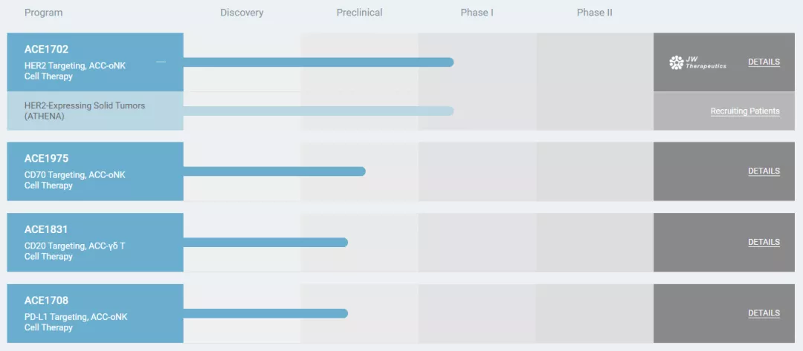Click the Program column header
Viewport: 803px width, 351px height.
43,13
